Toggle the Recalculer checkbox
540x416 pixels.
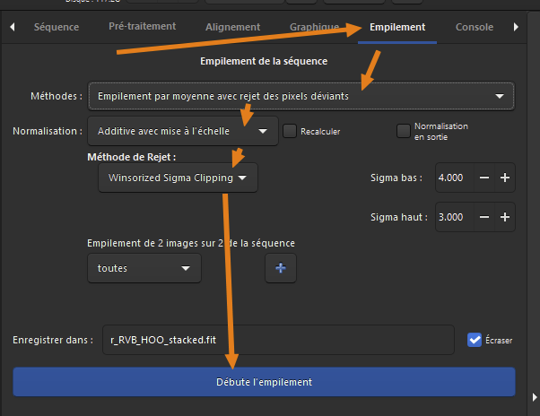pos(290,131)
